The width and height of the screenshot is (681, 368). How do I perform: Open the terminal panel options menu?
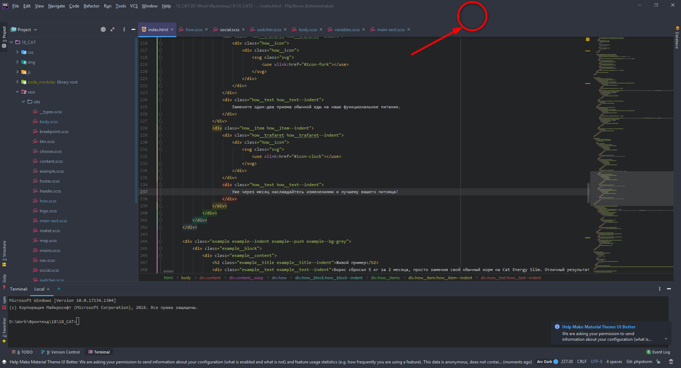coord(660,289)
